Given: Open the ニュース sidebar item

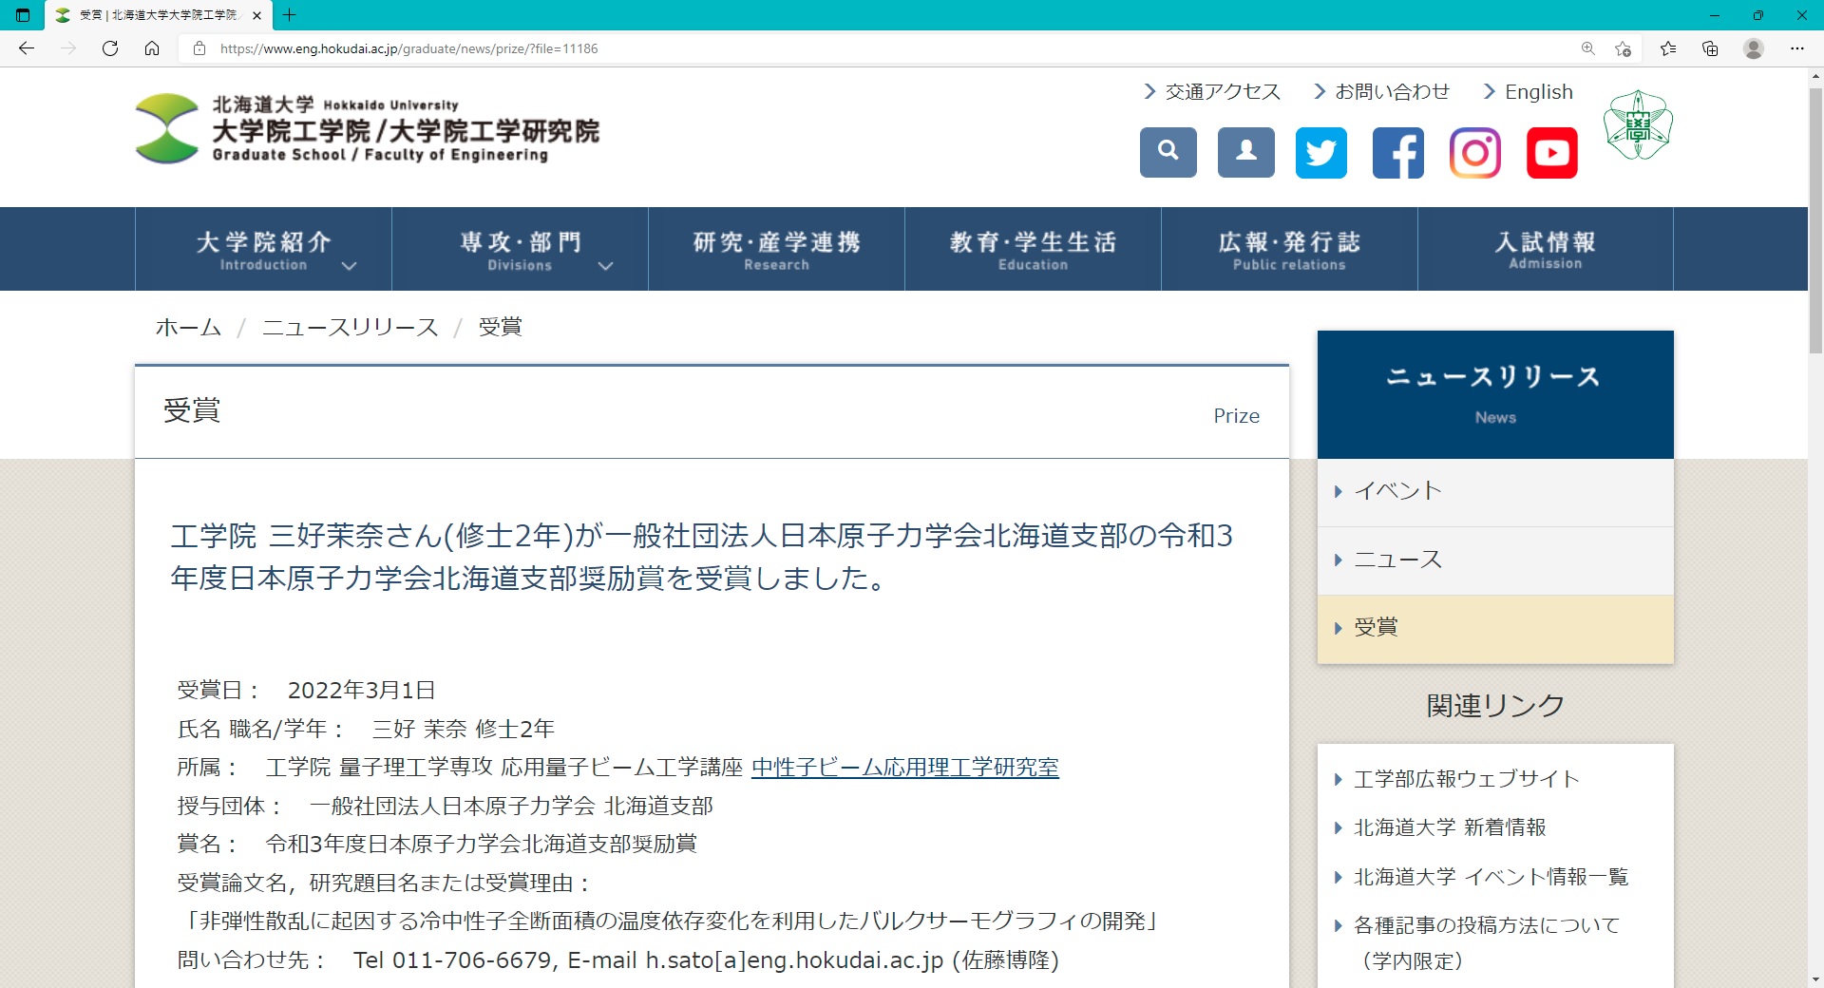Looking at the screenshot, I should [1495, 560].
